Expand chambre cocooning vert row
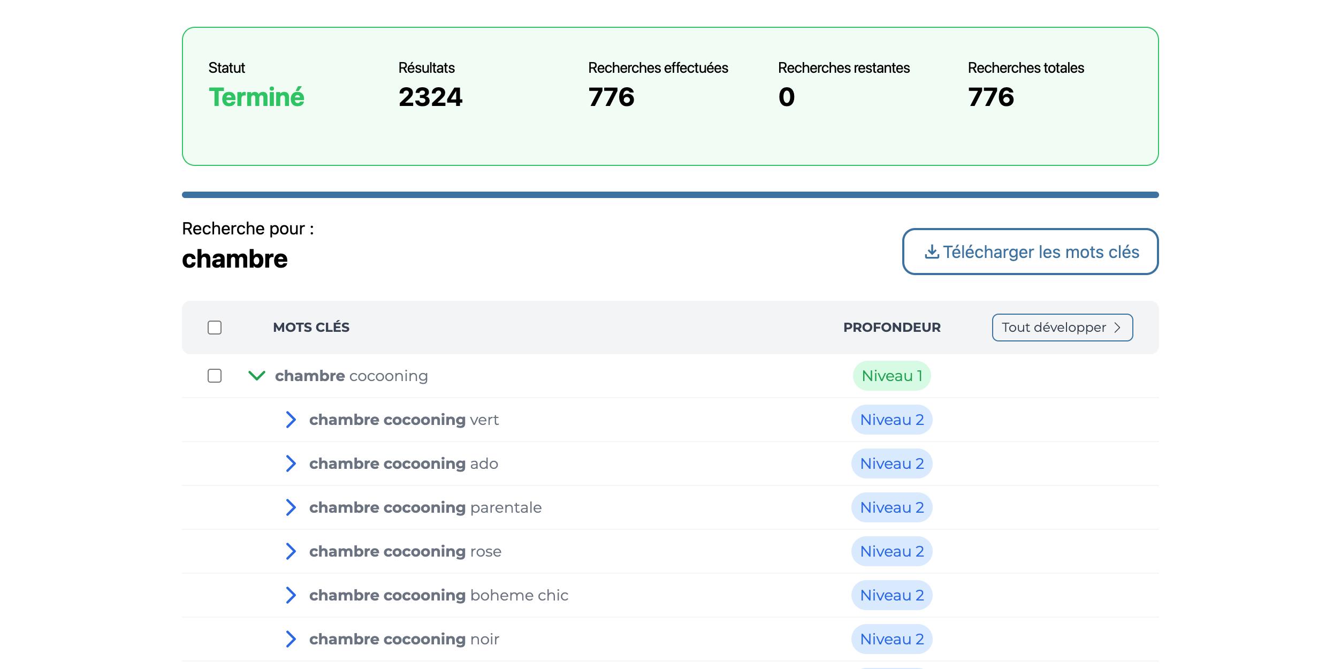 click(291, 420)
